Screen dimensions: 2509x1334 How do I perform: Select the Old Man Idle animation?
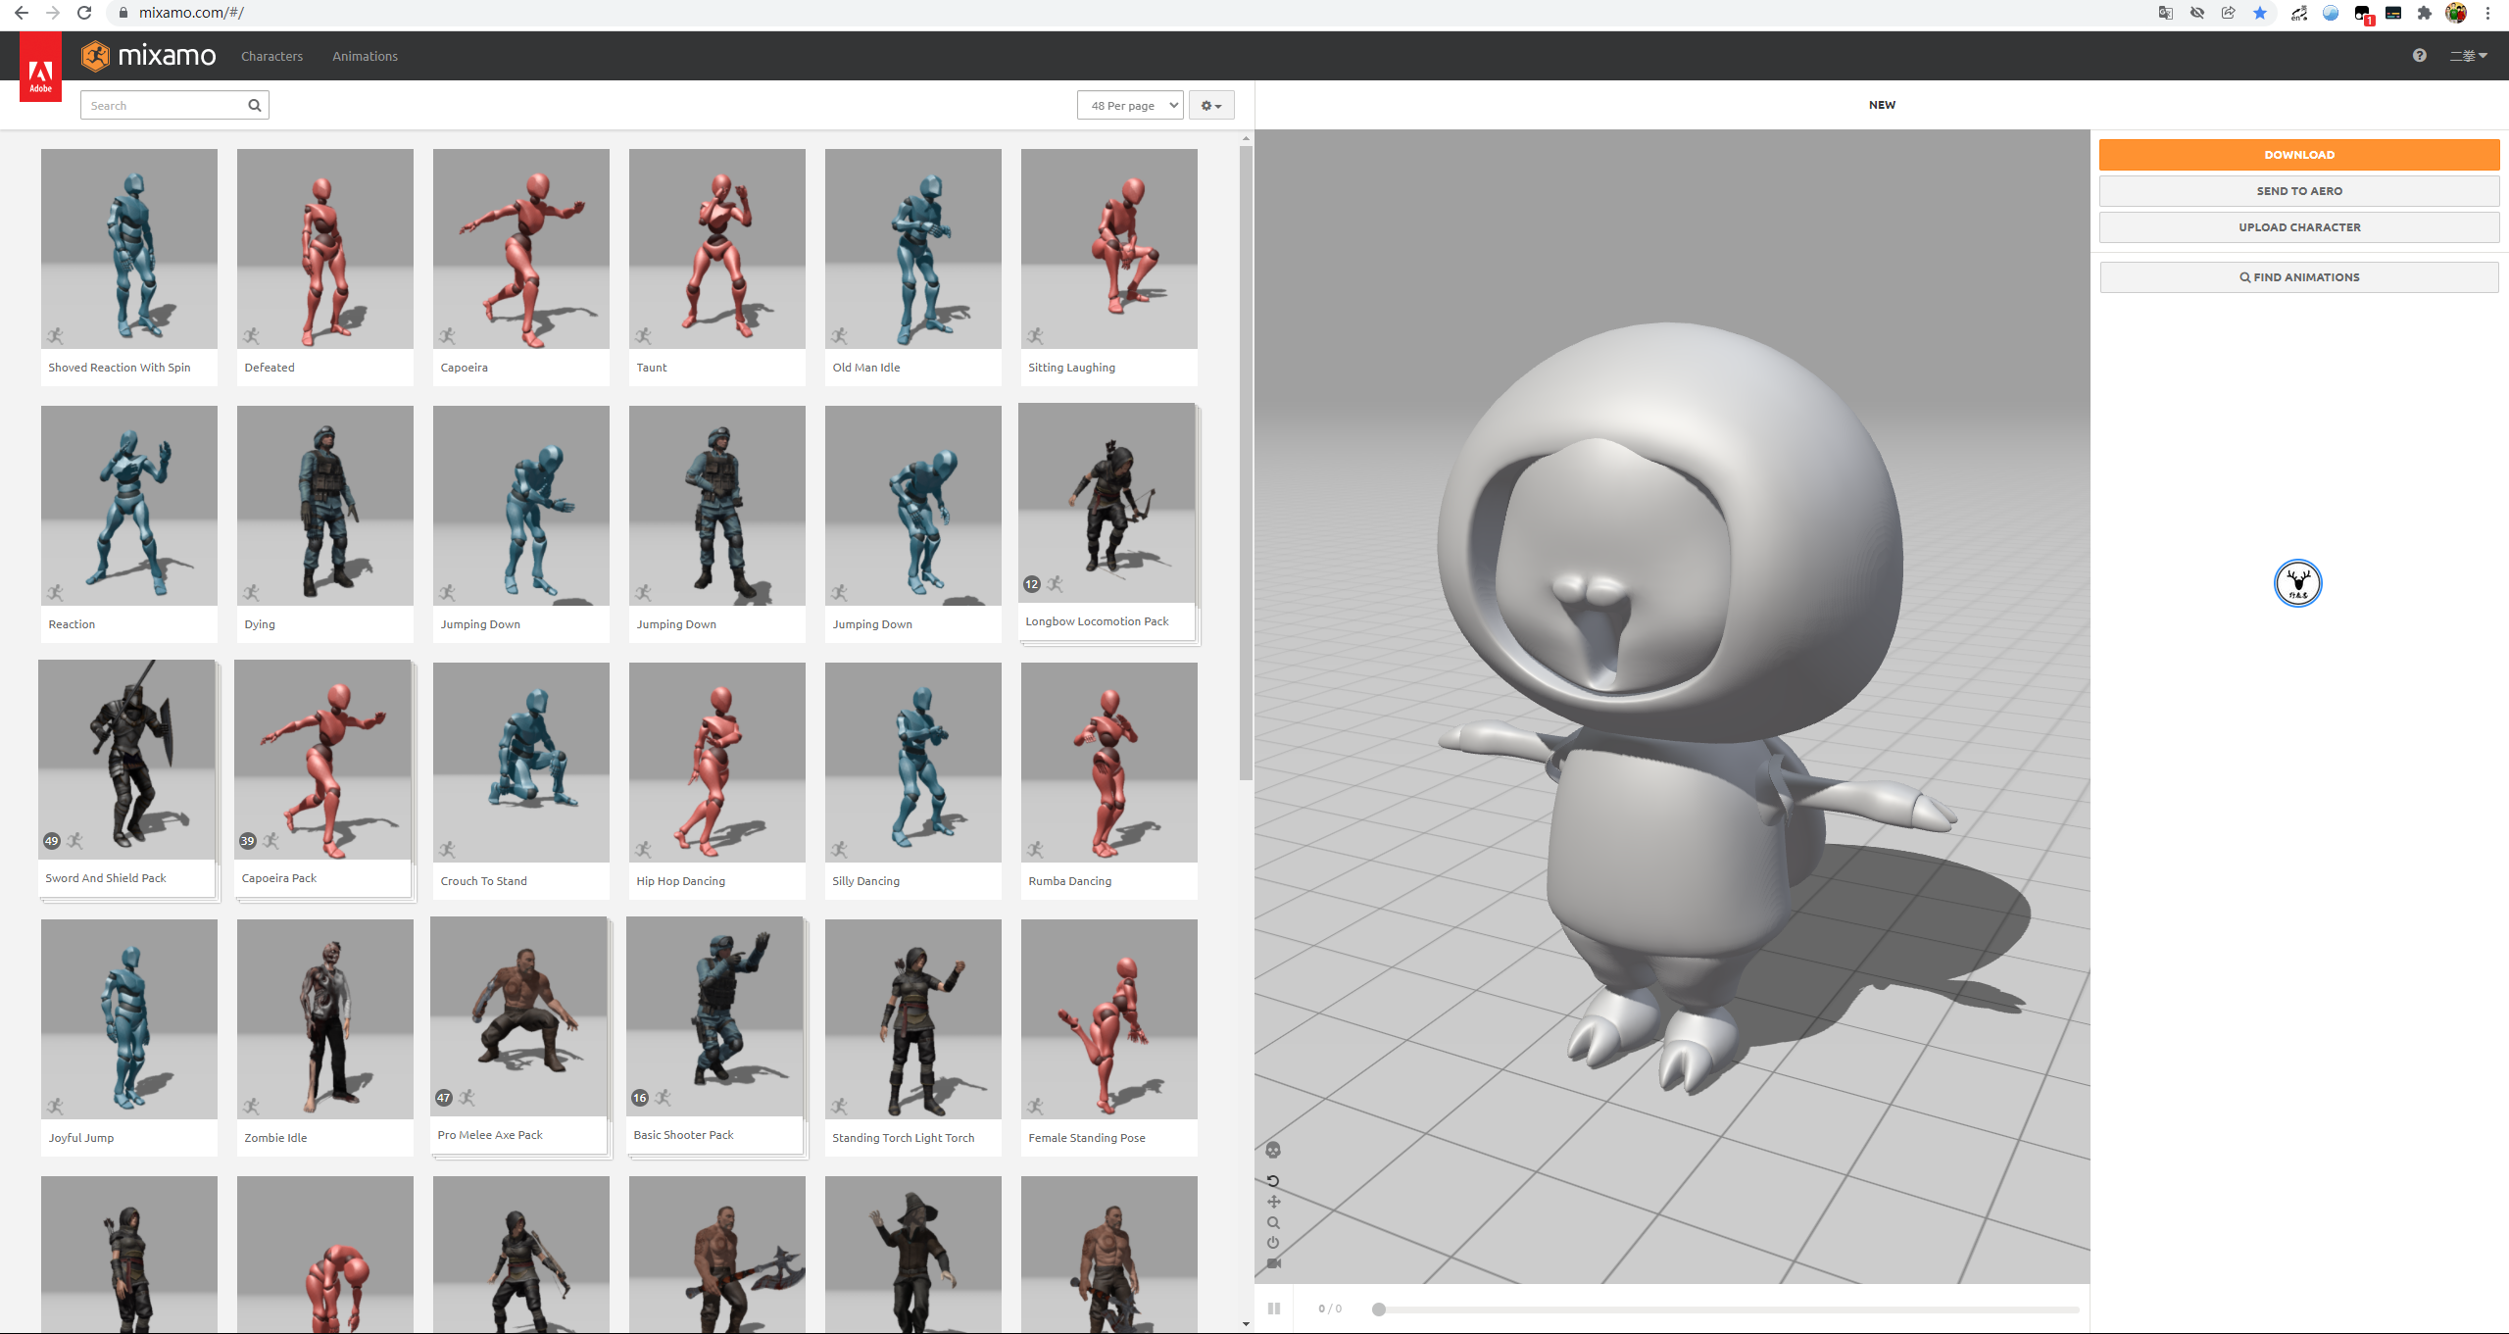click(x=913, y=268)
